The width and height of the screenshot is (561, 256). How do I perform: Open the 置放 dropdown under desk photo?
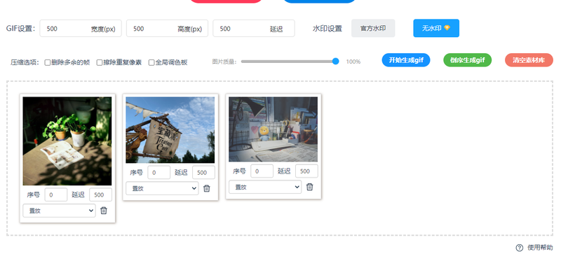[x=265, y=187]
